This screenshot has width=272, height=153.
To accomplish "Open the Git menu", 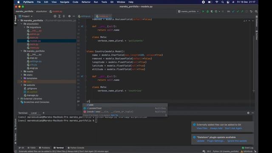I will (112, 2).
